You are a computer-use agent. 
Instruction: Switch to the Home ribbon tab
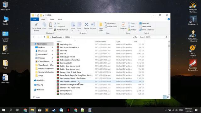pos(43,19)
